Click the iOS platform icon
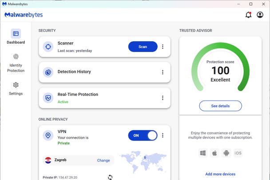Screen dimensions: 270x180 [x=238, y=153]
